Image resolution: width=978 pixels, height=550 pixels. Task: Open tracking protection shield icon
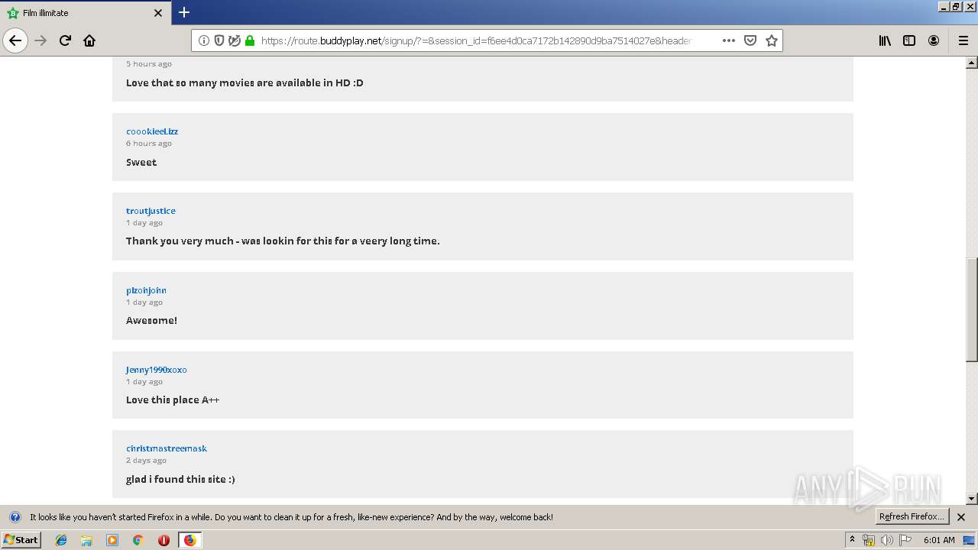point(219,40)
